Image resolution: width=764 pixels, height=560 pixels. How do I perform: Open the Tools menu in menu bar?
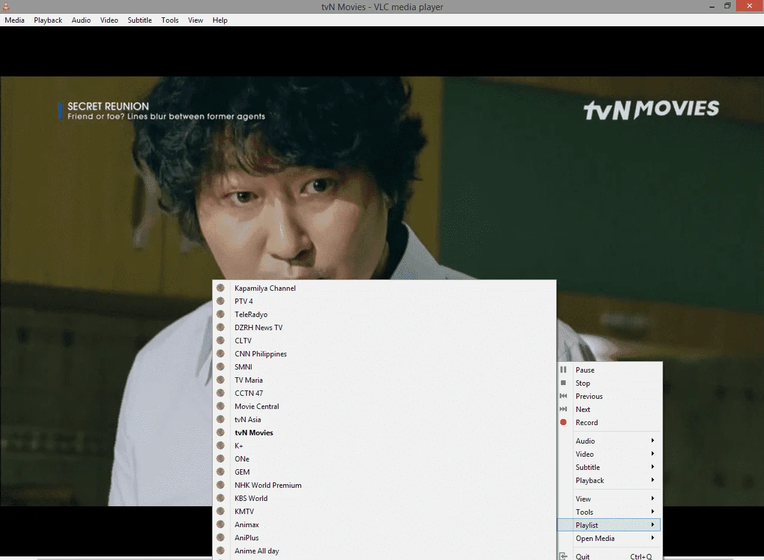tap(170, 20)
